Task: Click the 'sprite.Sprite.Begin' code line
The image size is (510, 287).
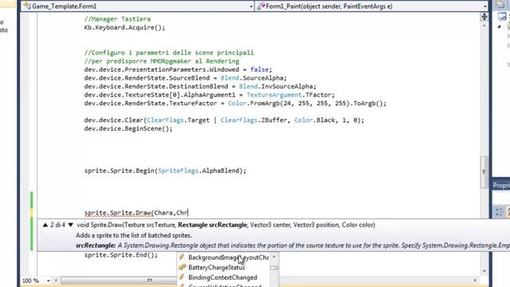Action: coord(165,171)
